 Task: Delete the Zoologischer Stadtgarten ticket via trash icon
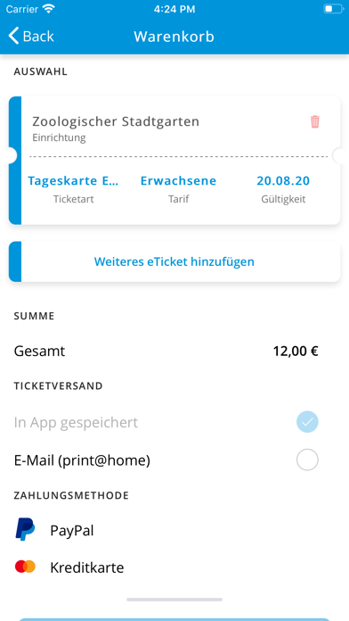(x=314, y=121)
